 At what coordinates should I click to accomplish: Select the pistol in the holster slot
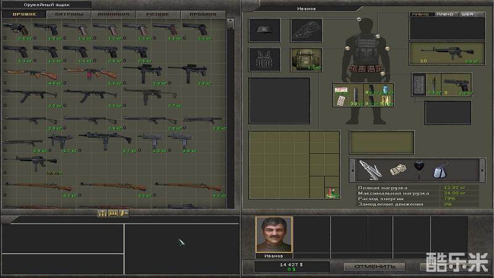click(x=456, y=85)
